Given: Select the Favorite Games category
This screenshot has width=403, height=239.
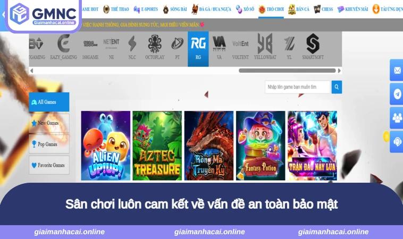Looking at the screenshot, I should [49, 165].
